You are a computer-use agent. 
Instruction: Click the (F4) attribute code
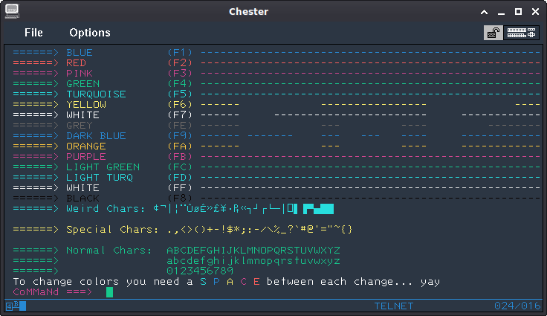click(180, 84)
